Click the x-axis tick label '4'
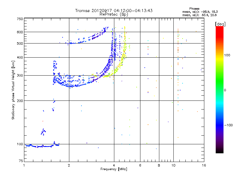Screen dimensions: 240x180 pos(114,165)
